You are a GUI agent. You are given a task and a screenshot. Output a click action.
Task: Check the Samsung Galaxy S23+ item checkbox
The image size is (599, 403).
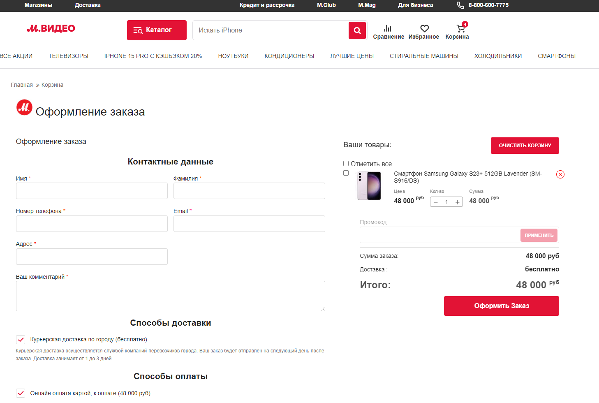(346, 173)
